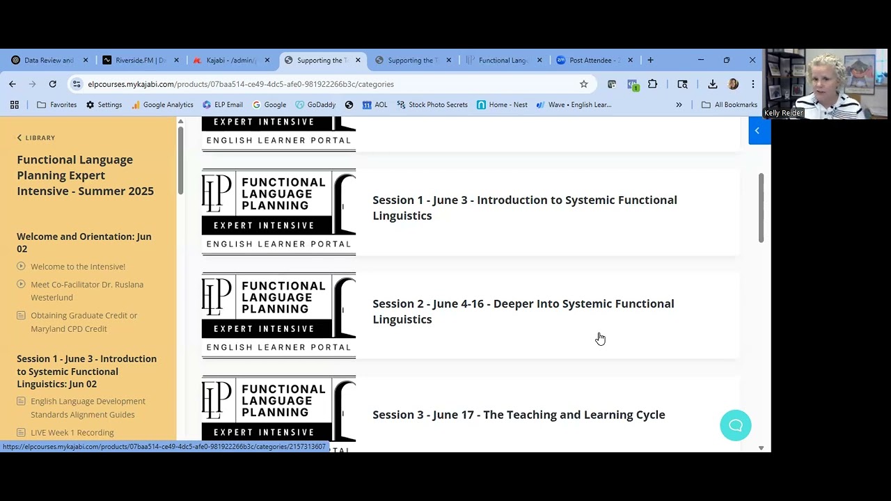Open a new browser tab
The image size is (891, 501).
(x=650, y=61)
